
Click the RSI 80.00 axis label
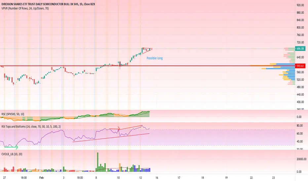(299, 126)
